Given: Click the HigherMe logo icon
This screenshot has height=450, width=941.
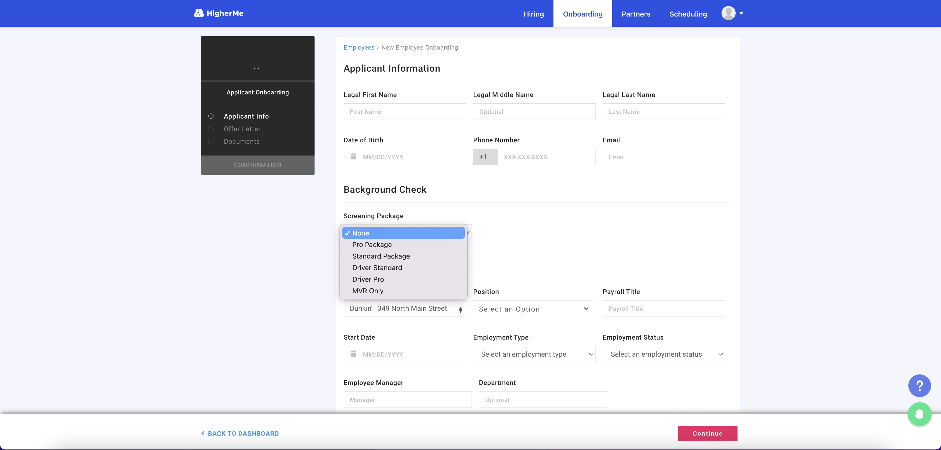Looking at the screenshot, I should 199,13.
